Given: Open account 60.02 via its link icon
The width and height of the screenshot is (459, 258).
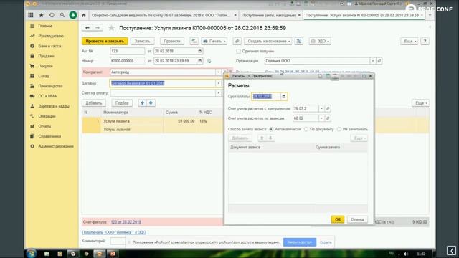Looking at the screenshot, I should tap(328, 118).
